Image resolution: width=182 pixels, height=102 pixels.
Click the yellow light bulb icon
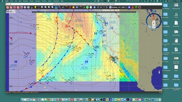35,7
